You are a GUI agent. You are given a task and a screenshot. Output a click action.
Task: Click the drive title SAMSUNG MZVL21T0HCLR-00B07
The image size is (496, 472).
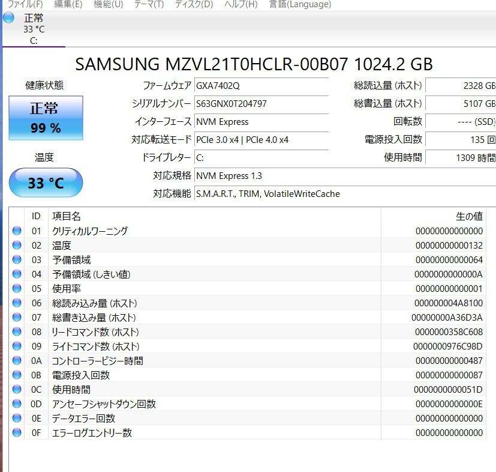[211, 64]
